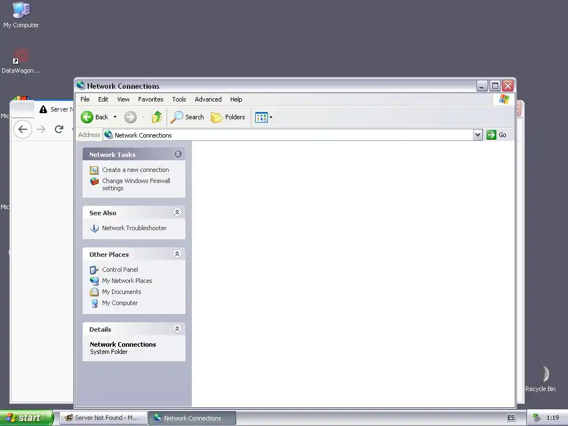Click the taskbar clock showing 1:19

[x=552, y=418]
